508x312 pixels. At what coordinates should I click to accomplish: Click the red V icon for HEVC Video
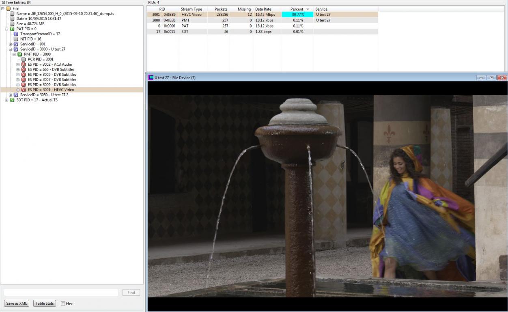coord(24,90)
